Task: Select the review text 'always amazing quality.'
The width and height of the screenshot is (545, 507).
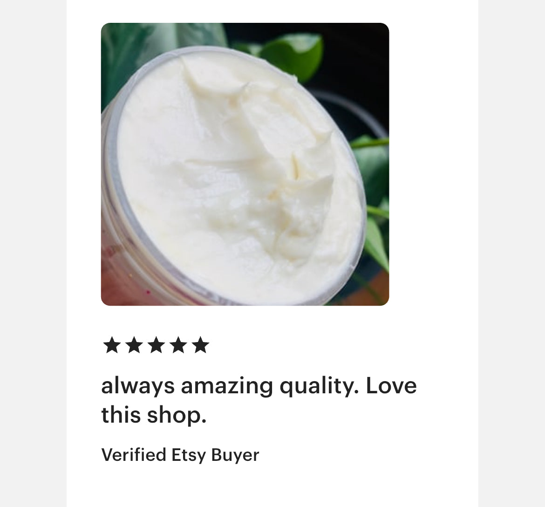Action: 230,387
